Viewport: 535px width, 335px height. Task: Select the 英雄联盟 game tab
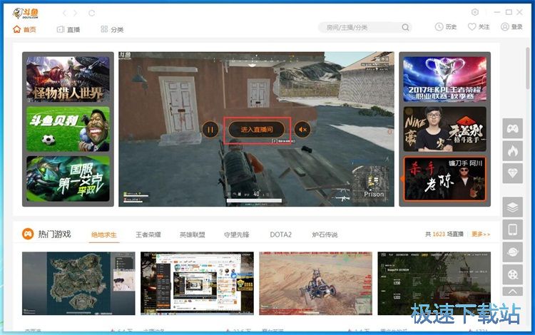click(192, 234)
